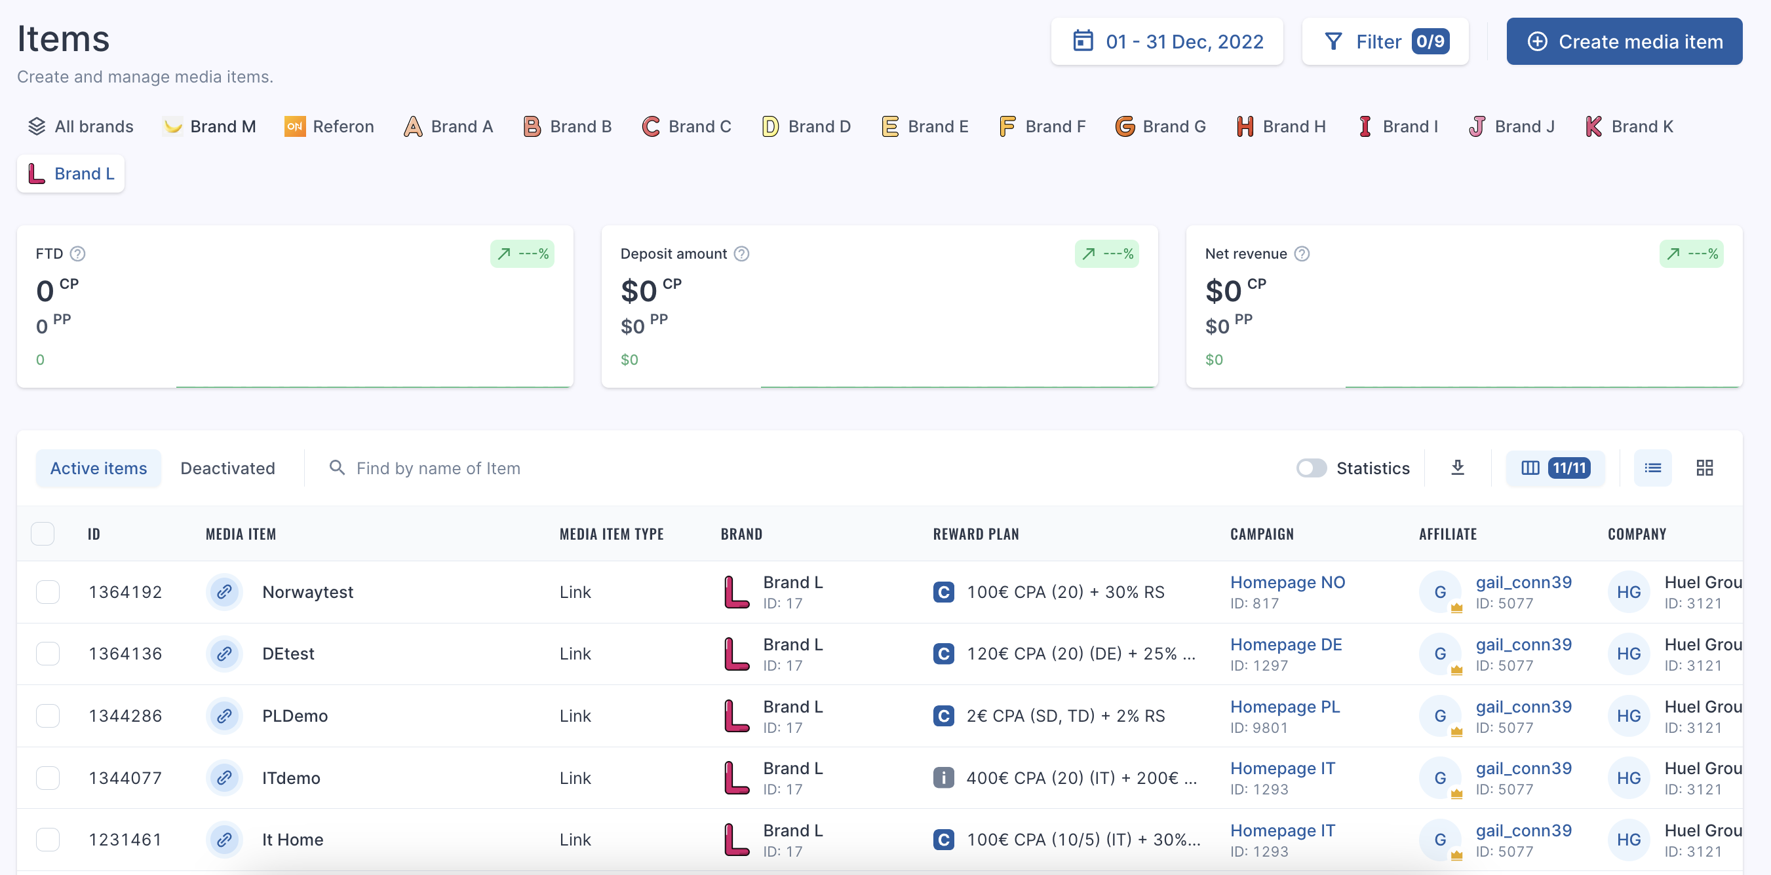
Task: Select the Referon brand tab
Action: click(329, 126)
